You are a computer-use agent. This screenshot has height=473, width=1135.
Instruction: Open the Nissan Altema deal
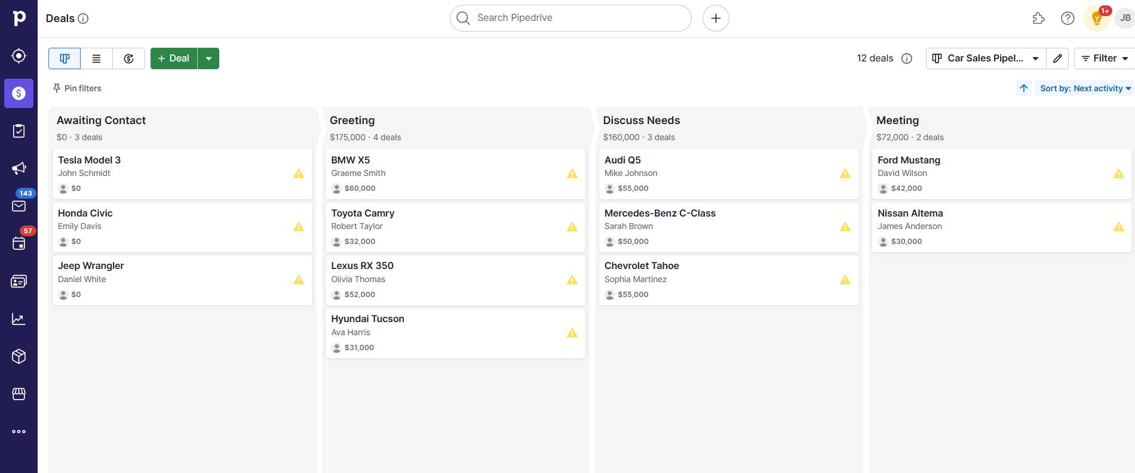[1002, 227]
